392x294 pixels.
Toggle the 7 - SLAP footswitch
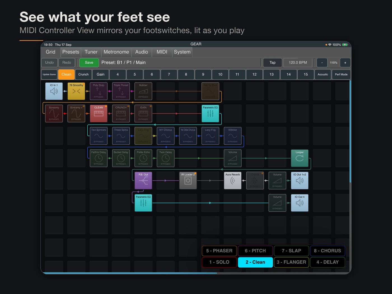click(x=291, y=251)
